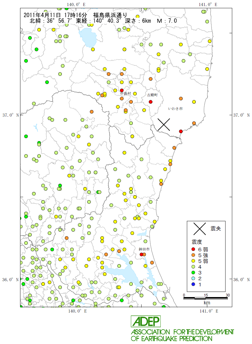Click the 中島村 place label
Screen dimensions: 252x344
tap(126, 94)
